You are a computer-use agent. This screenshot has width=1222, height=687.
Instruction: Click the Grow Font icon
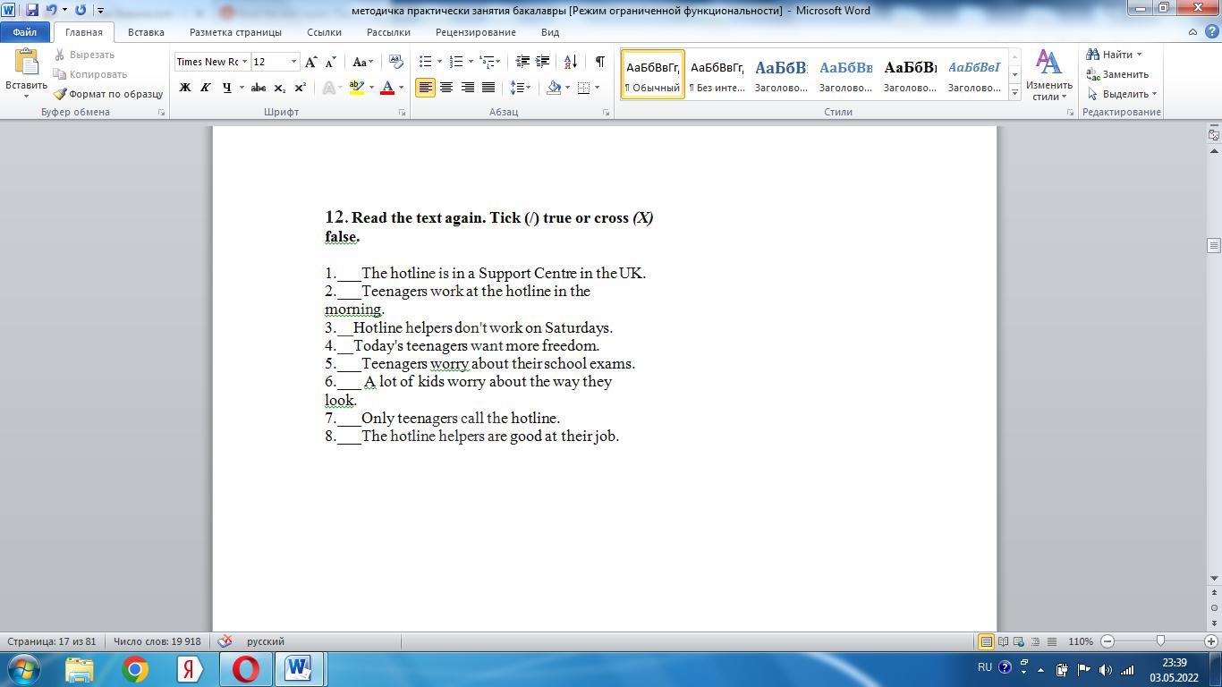tap(310, 62)
